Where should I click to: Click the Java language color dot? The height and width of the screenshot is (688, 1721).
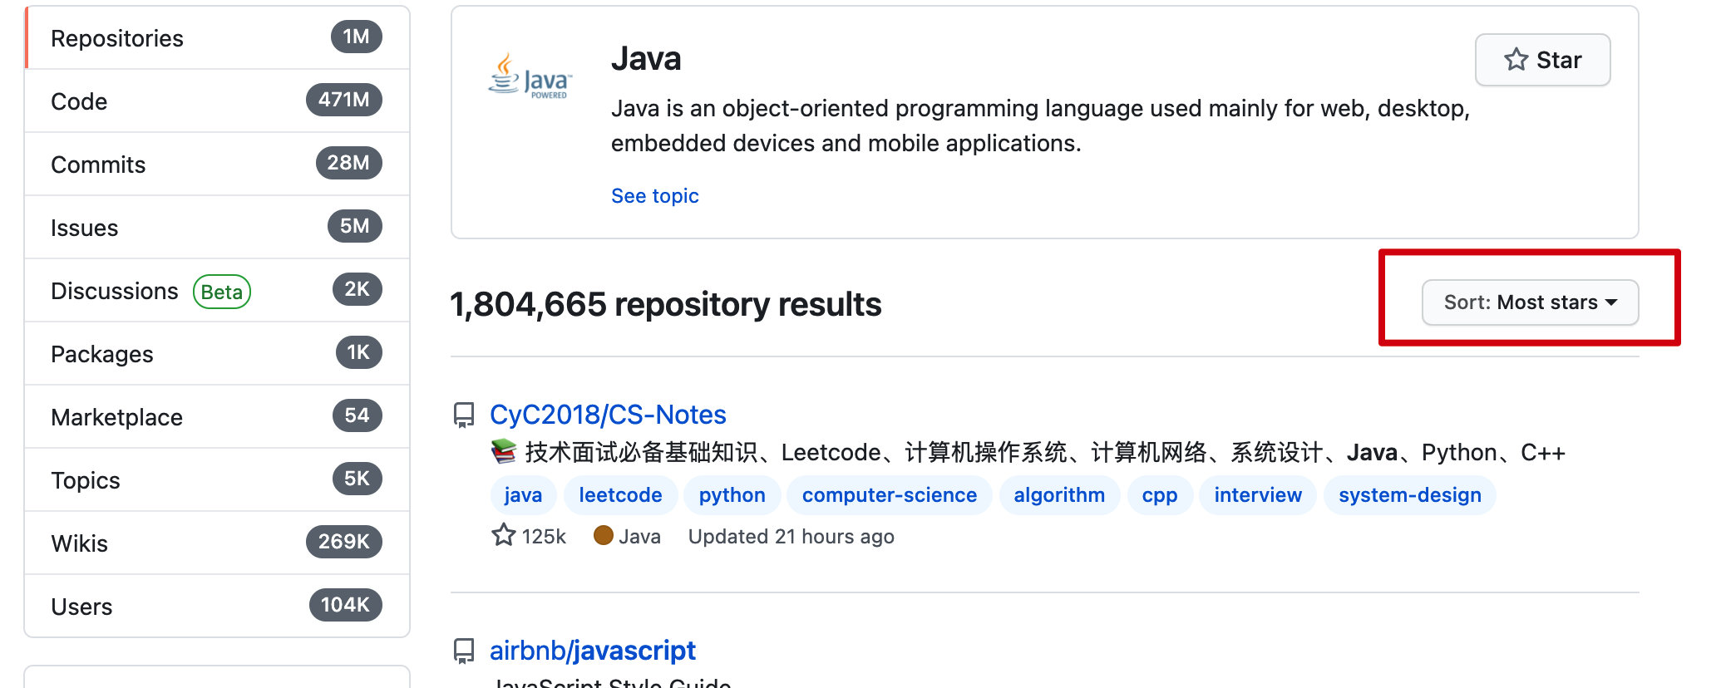coord(604,536)
